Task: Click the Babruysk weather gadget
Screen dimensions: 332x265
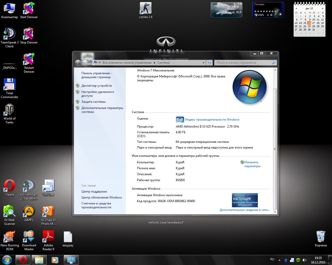Action: pos(226,10)
